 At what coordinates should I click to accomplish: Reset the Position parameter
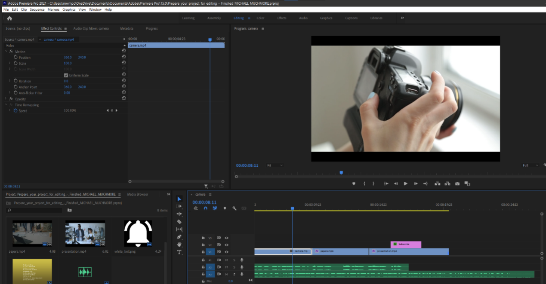click(124, 57)
